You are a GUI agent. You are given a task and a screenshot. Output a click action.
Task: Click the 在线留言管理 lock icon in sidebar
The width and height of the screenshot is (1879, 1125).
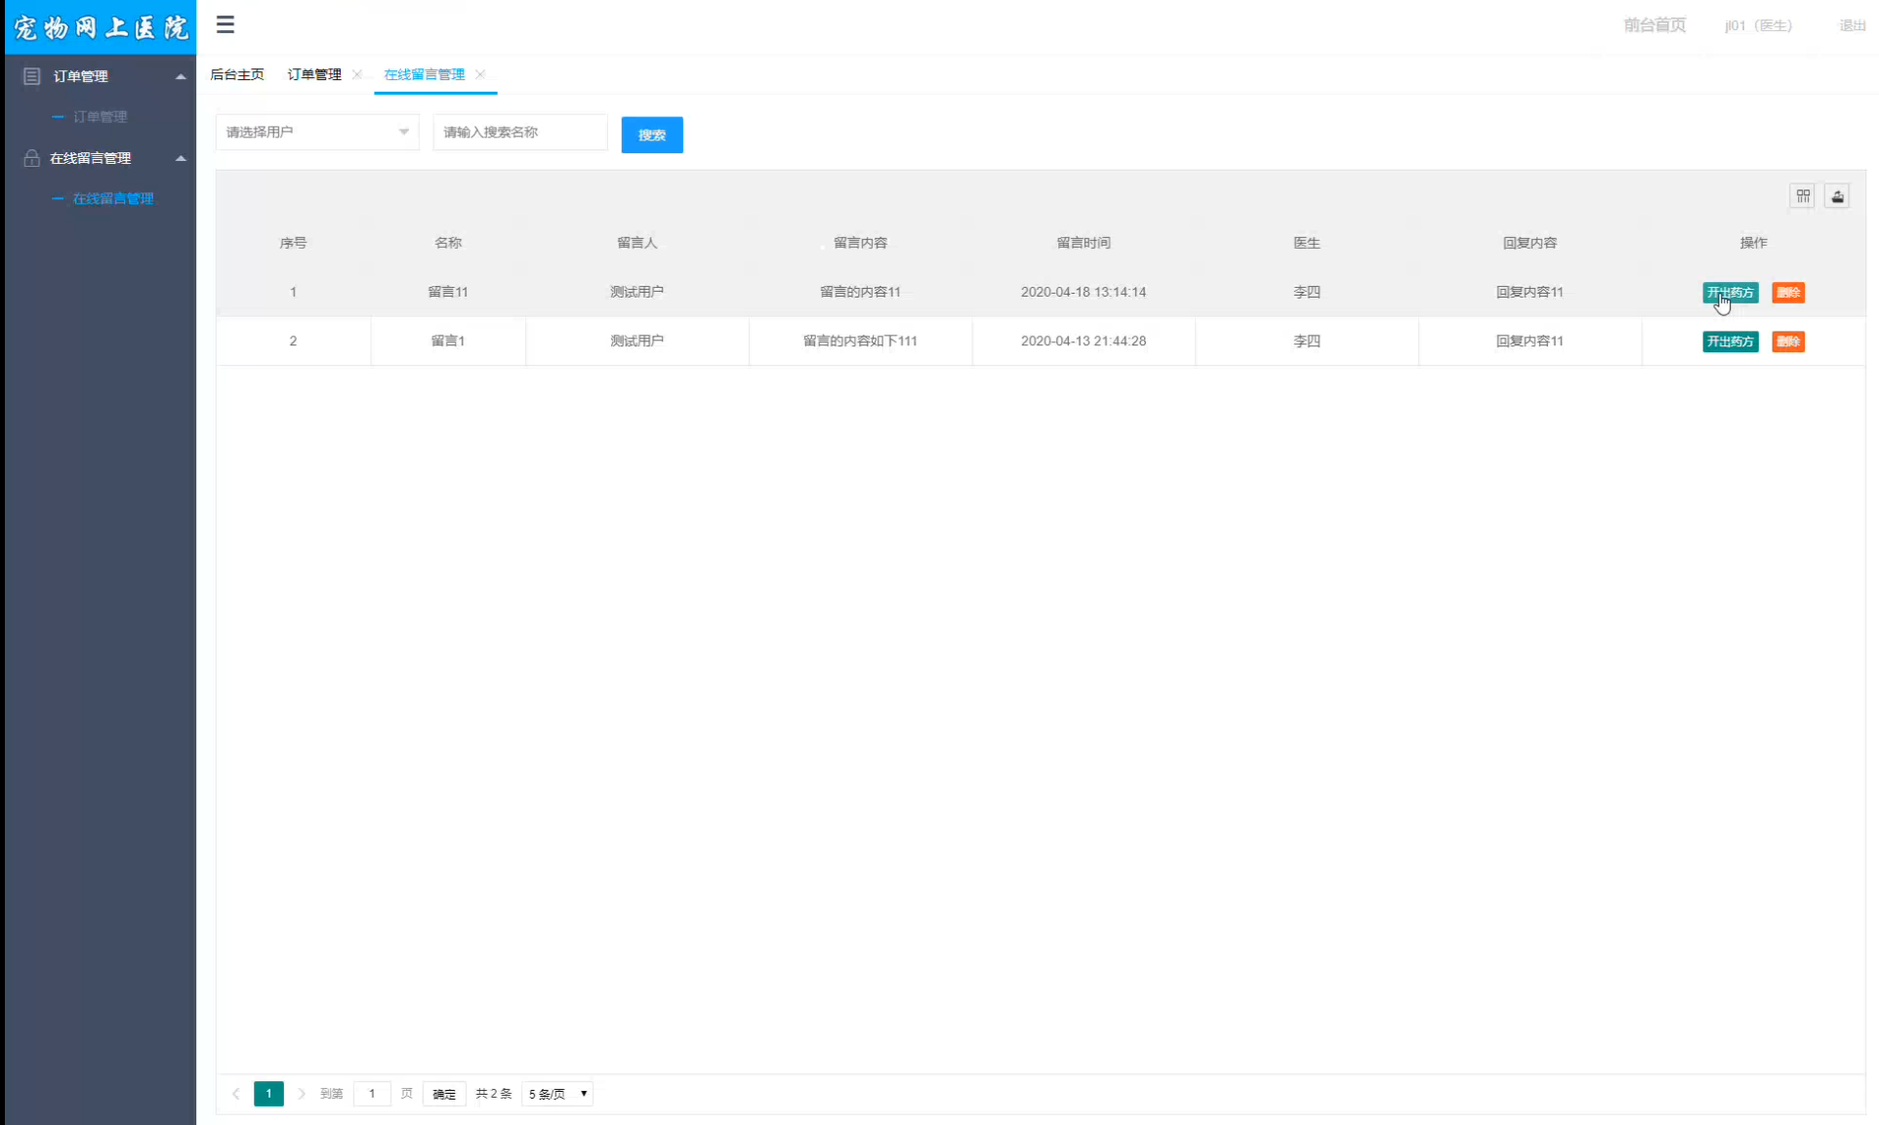pyautogui.click(x=31, y=158)
